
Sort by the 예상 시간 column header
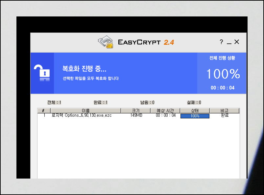tap(165, 110)
